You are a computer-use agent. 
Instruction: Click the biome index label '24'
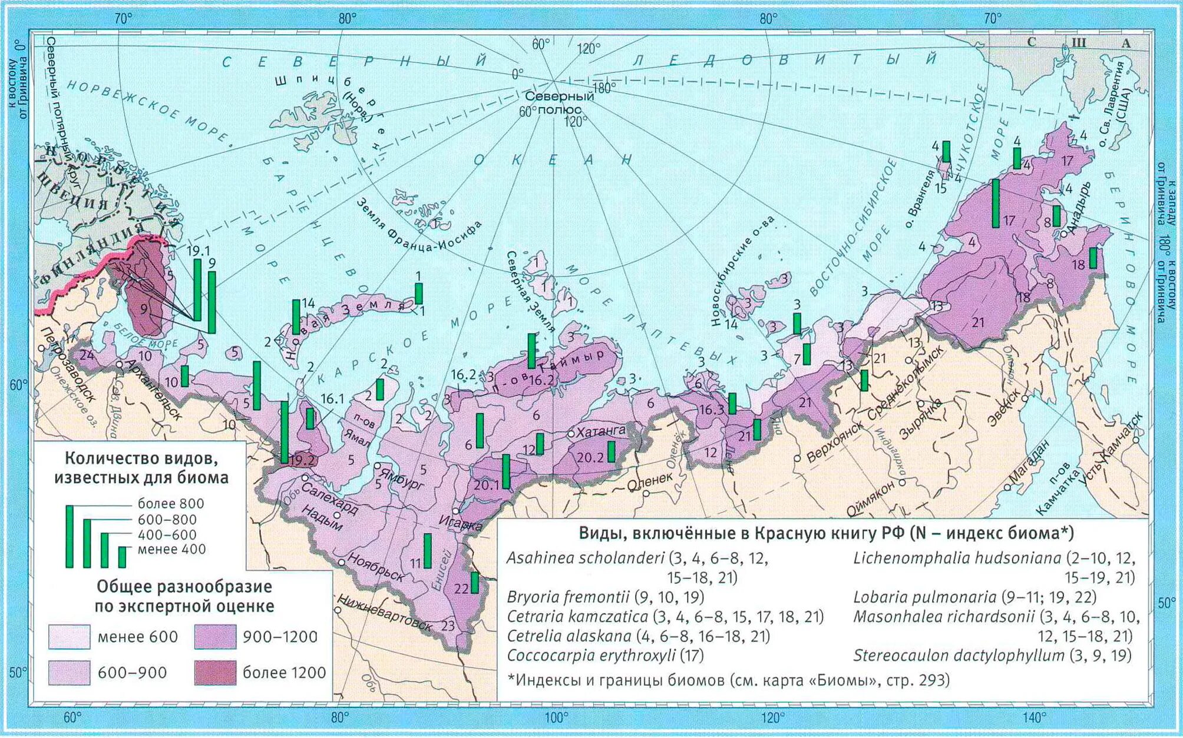click(87, 355)
